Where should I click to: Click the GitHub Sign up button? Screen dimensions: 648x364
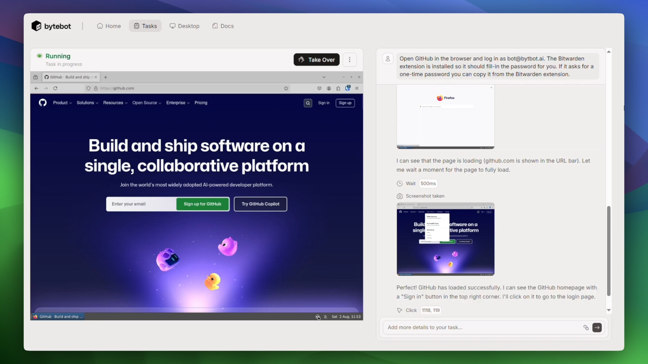pos(345,103)
